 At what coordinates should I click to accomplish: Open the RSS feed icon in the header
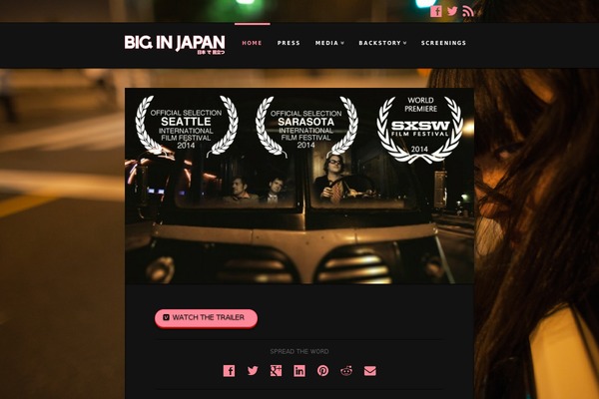[468, 11]
